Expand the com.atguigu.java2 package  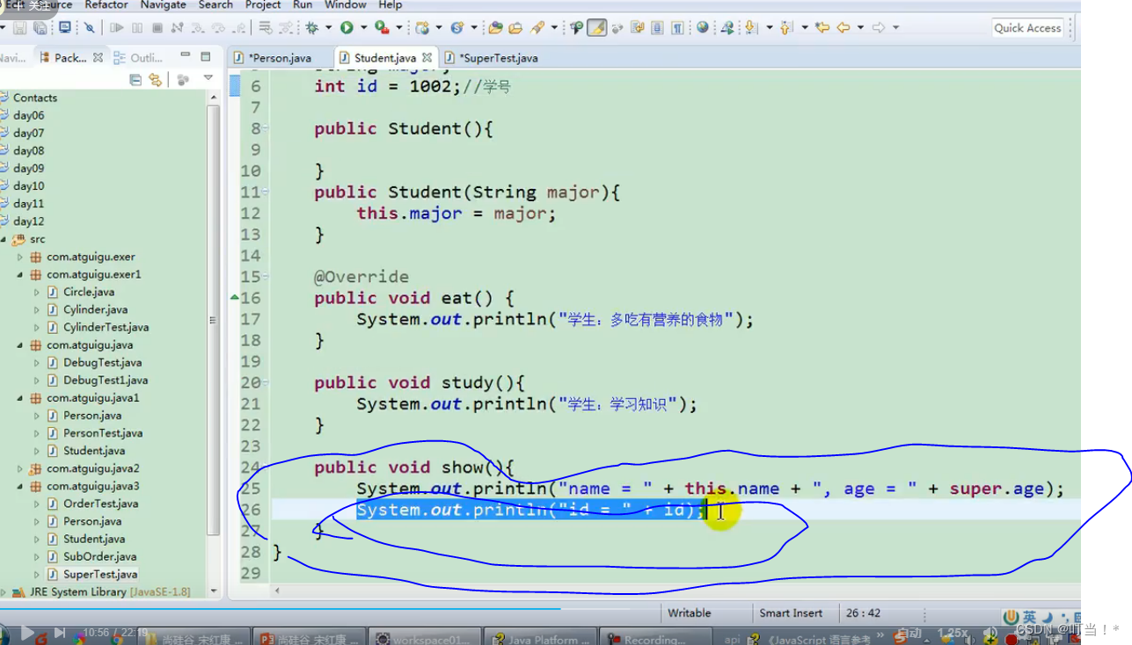pyautogui.click(x=20, y=468)
